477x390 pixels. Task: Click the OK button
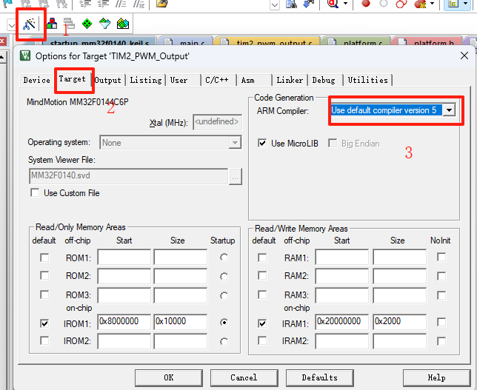[169, 378]
